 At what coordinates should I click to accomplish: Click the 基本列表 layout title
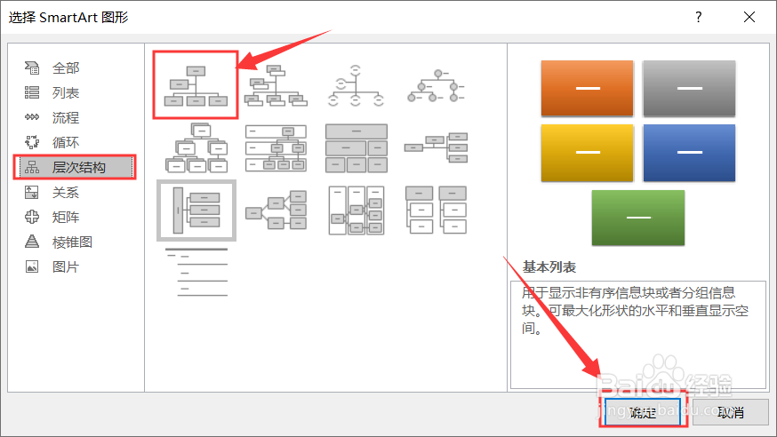[549, 267]
